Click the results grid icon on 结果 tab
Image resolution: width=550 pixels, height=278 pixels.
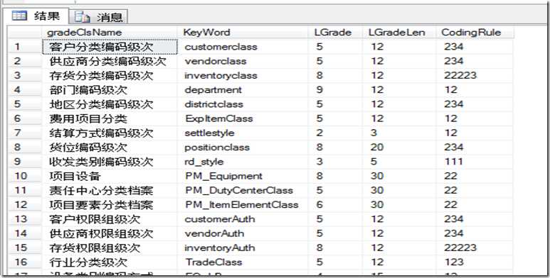click(20, 16)
